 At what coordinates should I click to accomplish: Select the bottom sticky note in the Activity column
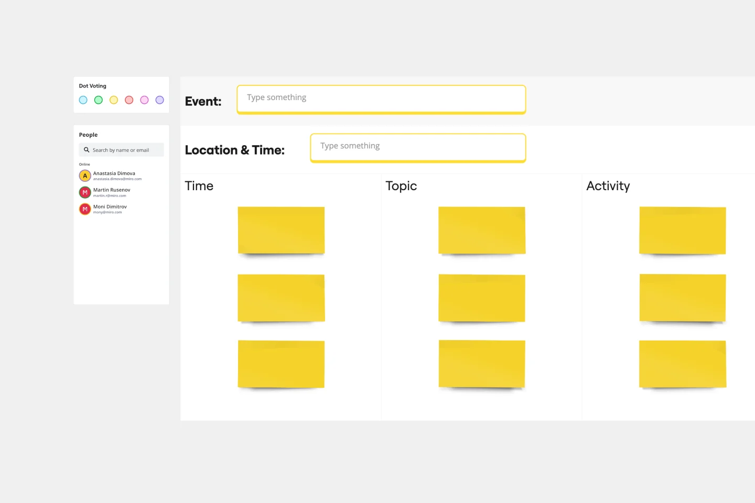pos(682,364)
